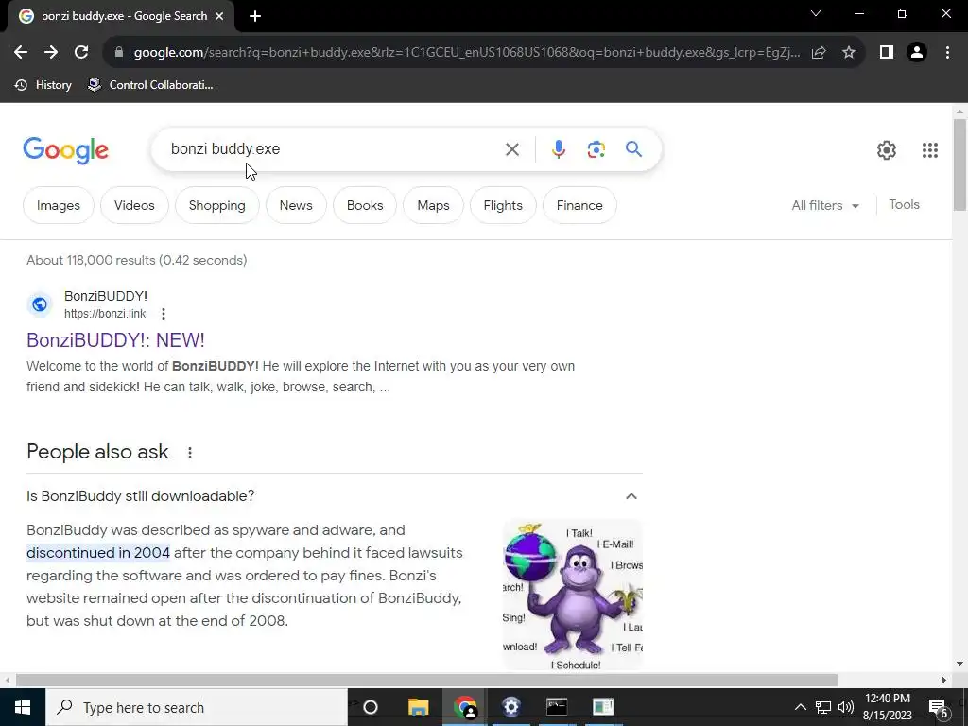Open Settings gear app in taskbar
Viewport: 968px width, 726px height.
pyautogui.click(x=511, y=707)
